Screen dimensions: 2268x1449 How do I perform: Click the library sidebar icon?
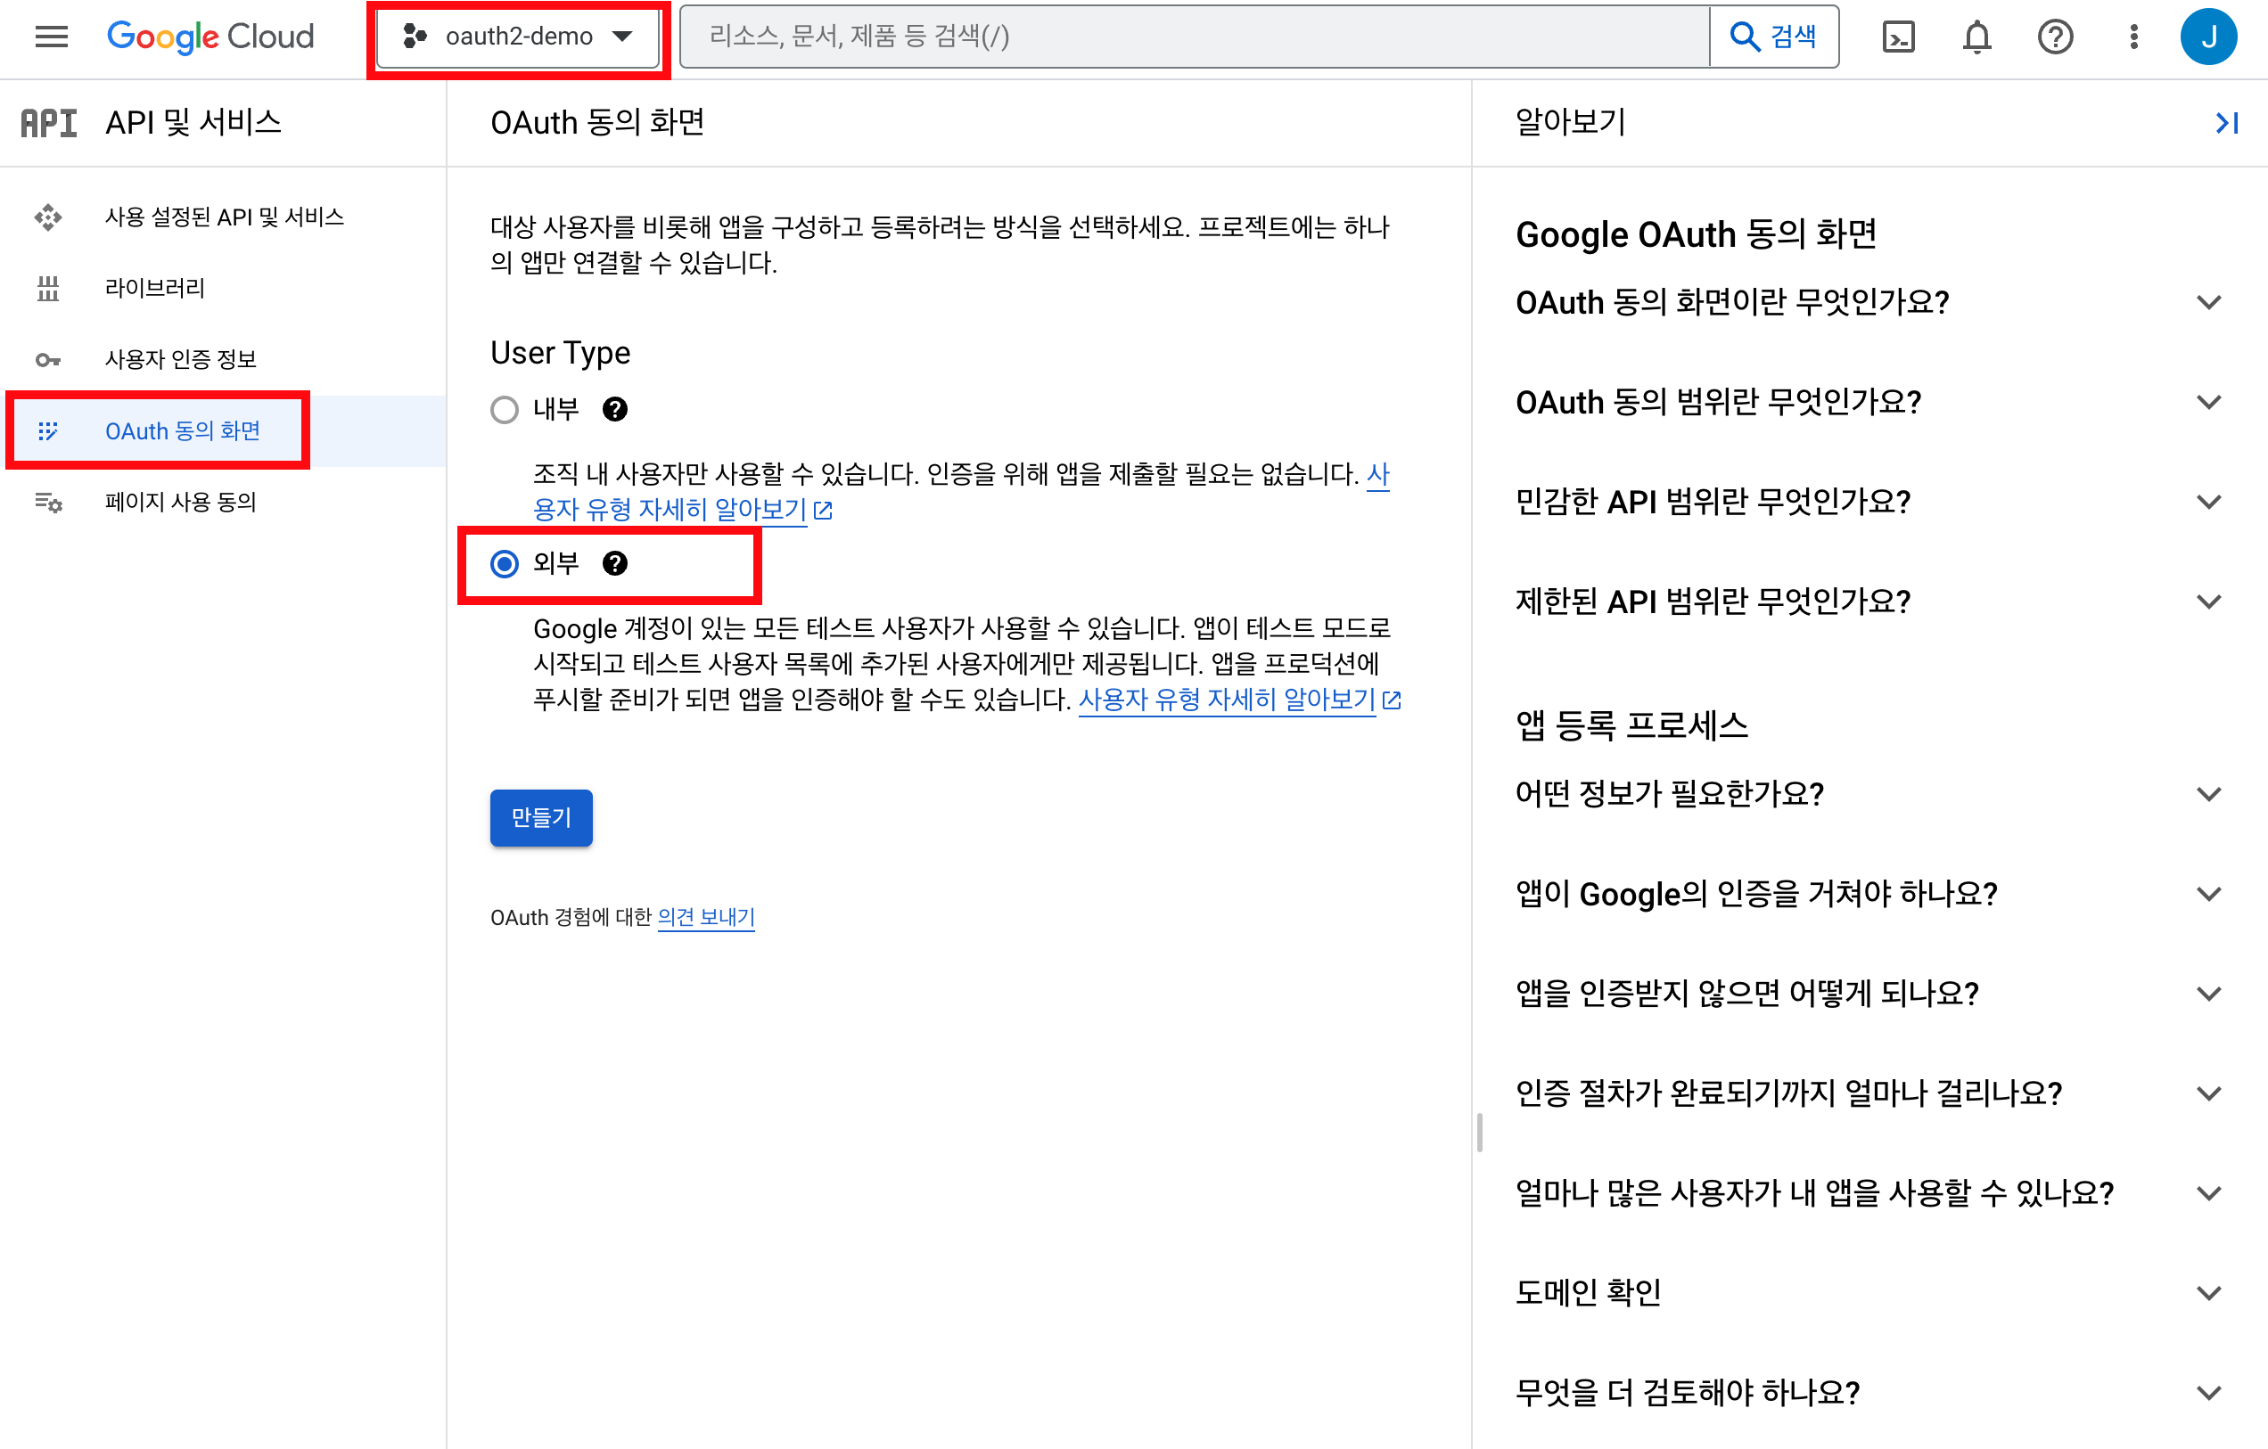pos(48,288)
